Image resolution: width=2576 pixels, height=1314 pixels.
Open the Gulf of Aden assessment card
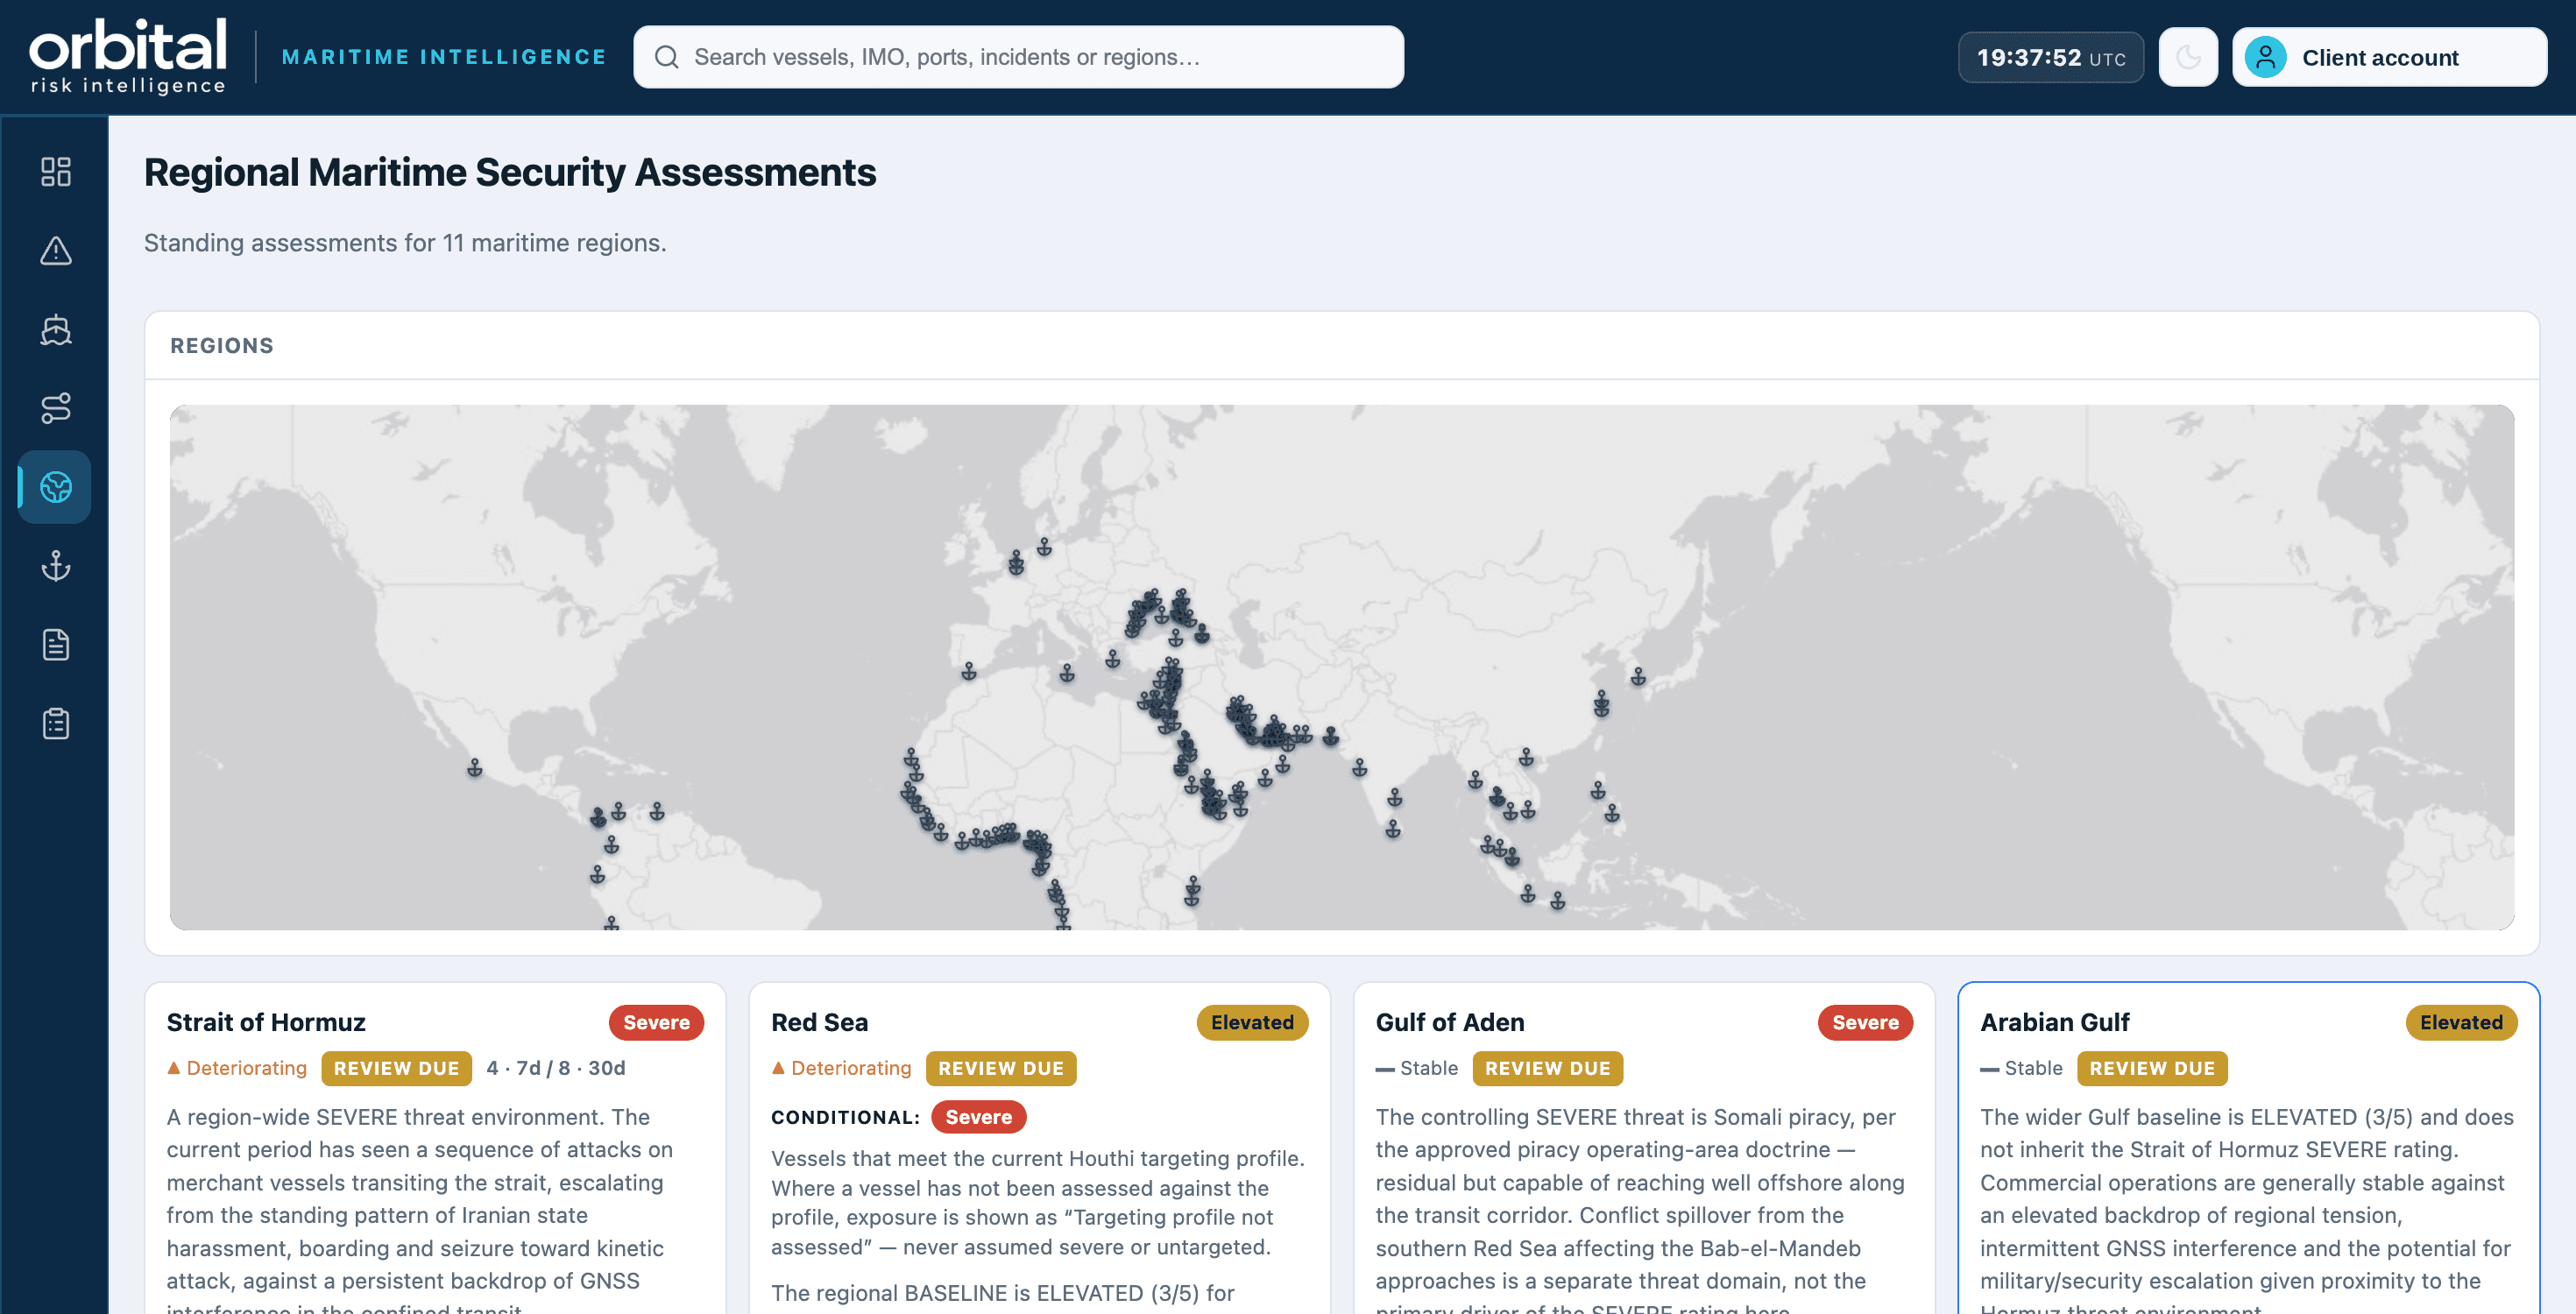[1644, 1148]
